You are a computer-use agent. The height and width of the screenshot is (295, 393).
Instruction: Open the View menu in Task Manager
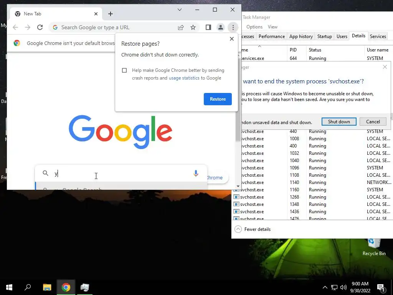click(272, 27)
